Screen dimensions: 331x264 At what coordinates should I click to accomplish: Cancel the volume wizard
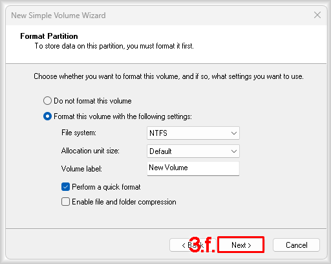296,245
